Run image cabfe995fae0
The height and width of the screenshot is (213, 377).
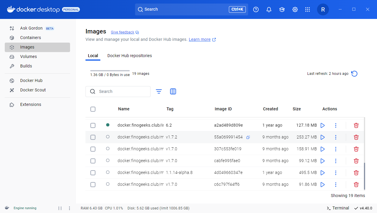coord(323,161)
